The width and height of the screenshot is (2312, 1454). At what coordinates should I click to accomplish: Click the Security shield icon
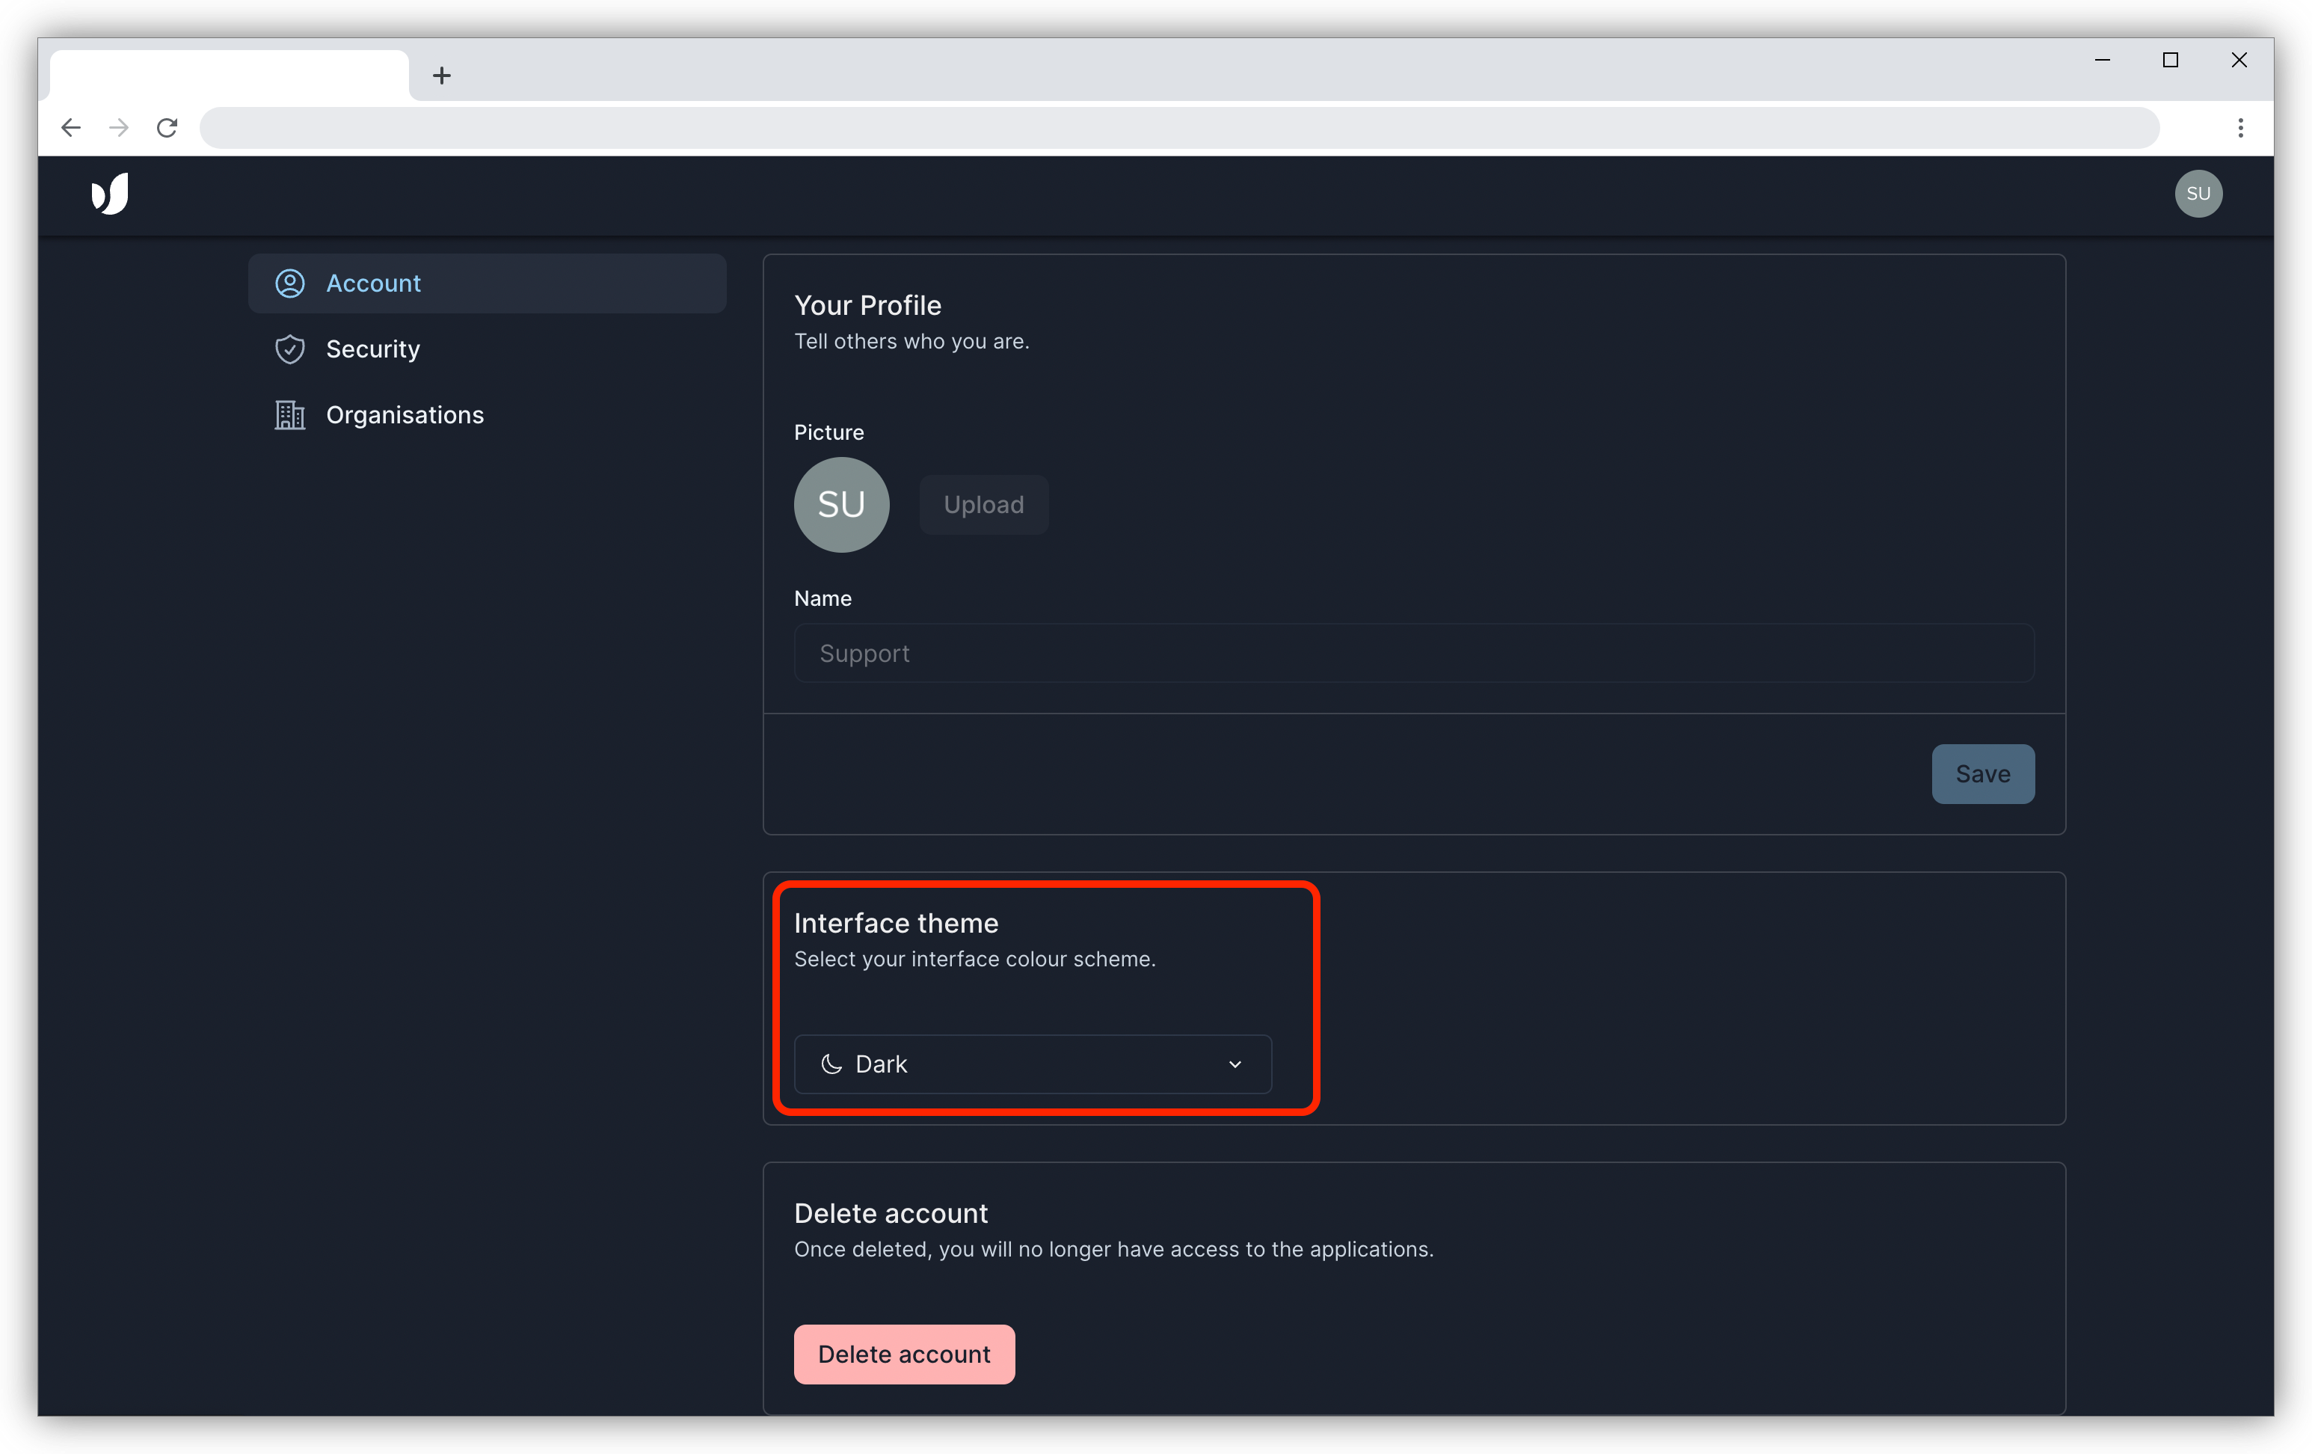(290, 349)
